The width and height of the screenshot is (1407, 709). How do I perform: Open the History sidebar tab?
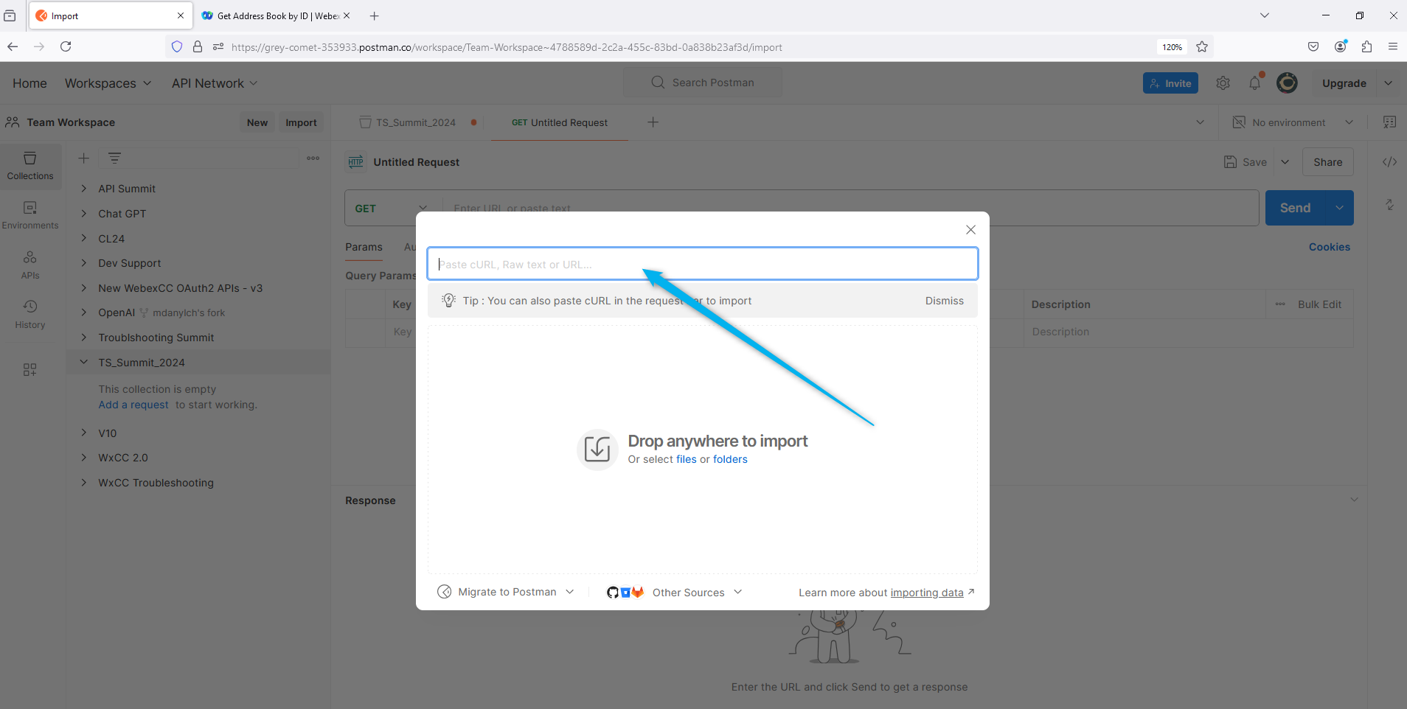pyautogui.click(x=30, y=314)
